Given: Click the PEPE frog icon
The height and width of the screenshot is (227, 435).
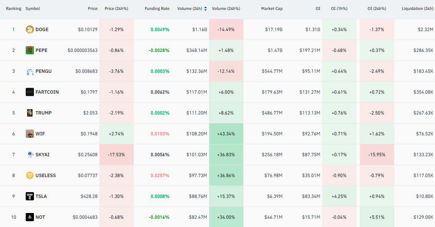Looking at the screenshot, I should tap(30, 50).
